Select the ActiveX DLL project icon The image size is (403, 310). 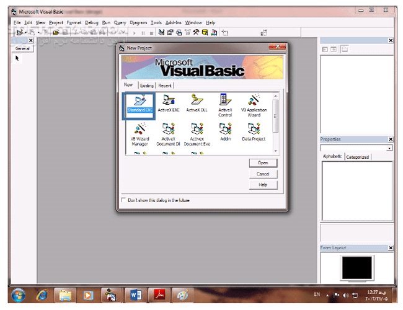197,101
